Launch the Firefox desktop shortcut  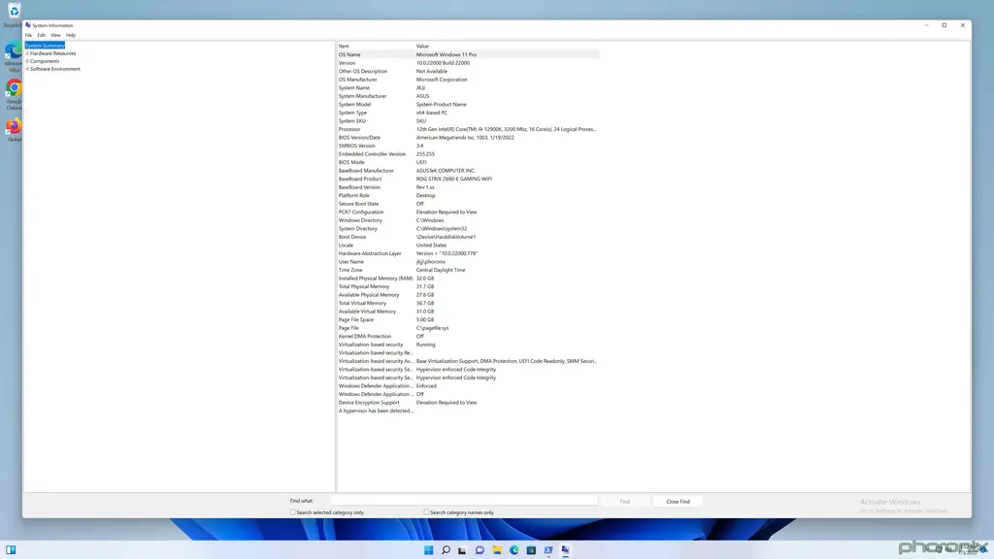pos(14,126)
